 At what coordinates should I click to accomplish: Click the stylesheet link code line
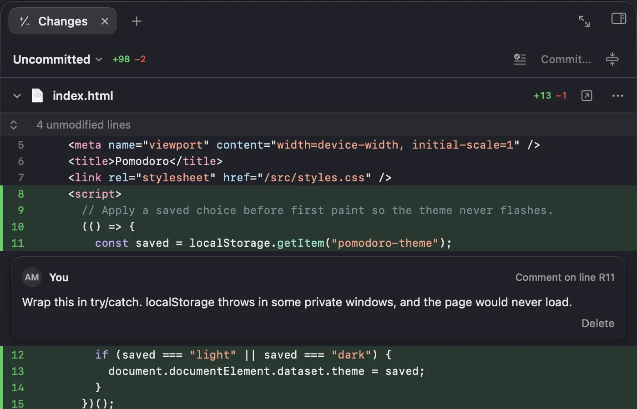230,178
